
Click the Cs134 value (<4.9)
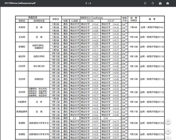(x=95, y=76)
